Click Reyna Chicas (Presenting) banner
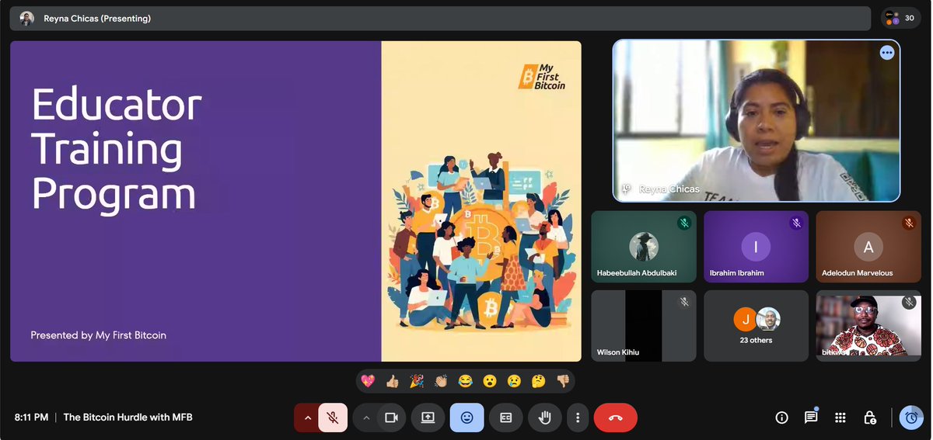Viewport: 933px width, 440px height. [x=440, y=18]
